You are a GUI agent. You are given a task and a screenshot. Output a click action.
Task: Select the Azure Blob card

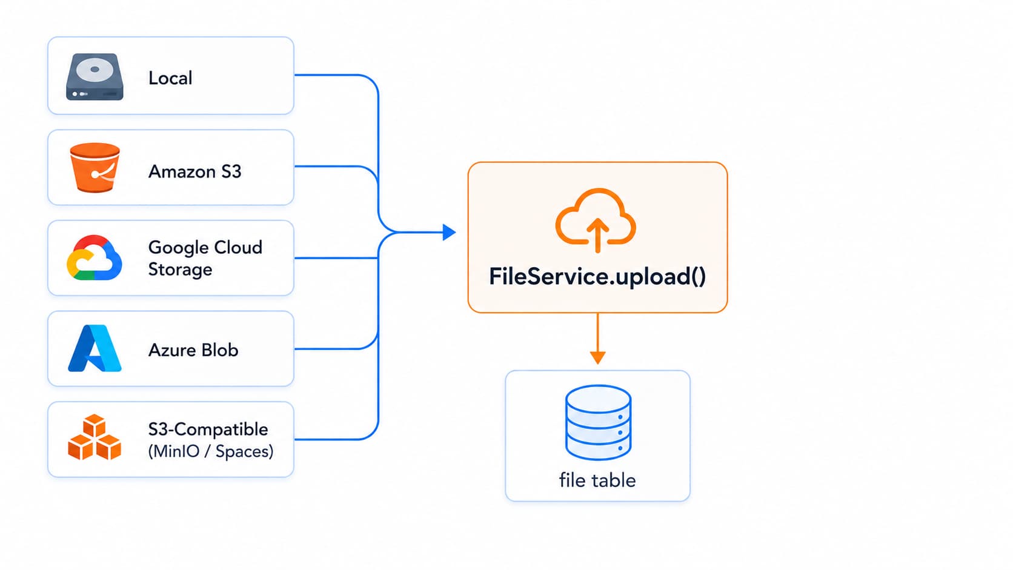[171, 349]
